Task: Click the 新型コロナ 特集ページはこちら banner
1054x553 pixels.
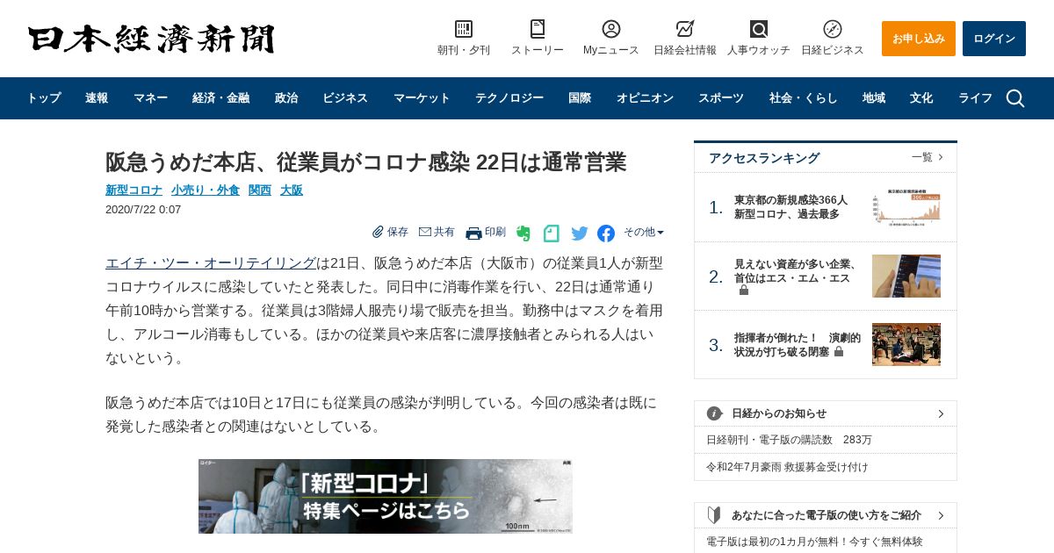Action: tap(386, 496)
